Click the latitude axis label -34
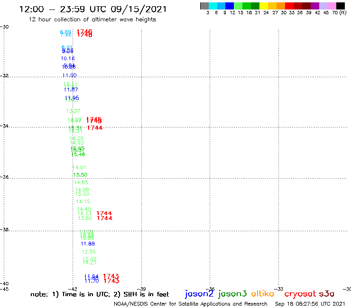 click(x=4, y=126)
